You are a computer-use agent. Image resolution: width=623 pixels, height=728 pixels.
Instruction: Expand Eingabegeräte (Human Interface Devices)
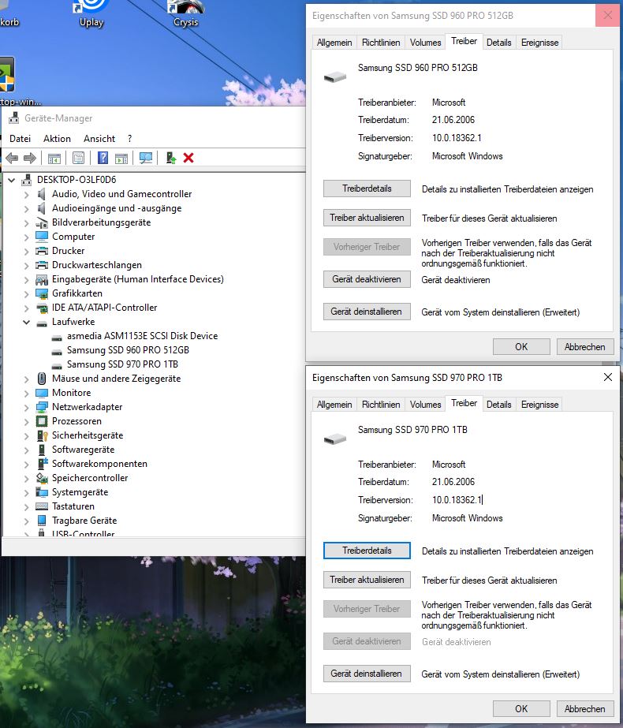(27, 279)
